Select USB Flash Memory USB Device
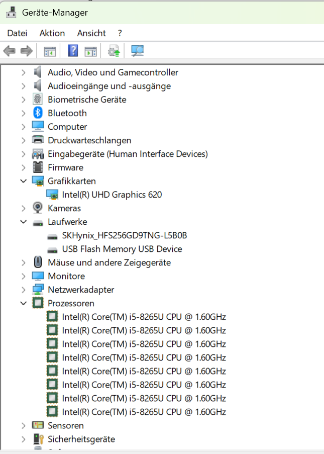Viewport: 324px width, 454px height. click(x=122, y=249)
